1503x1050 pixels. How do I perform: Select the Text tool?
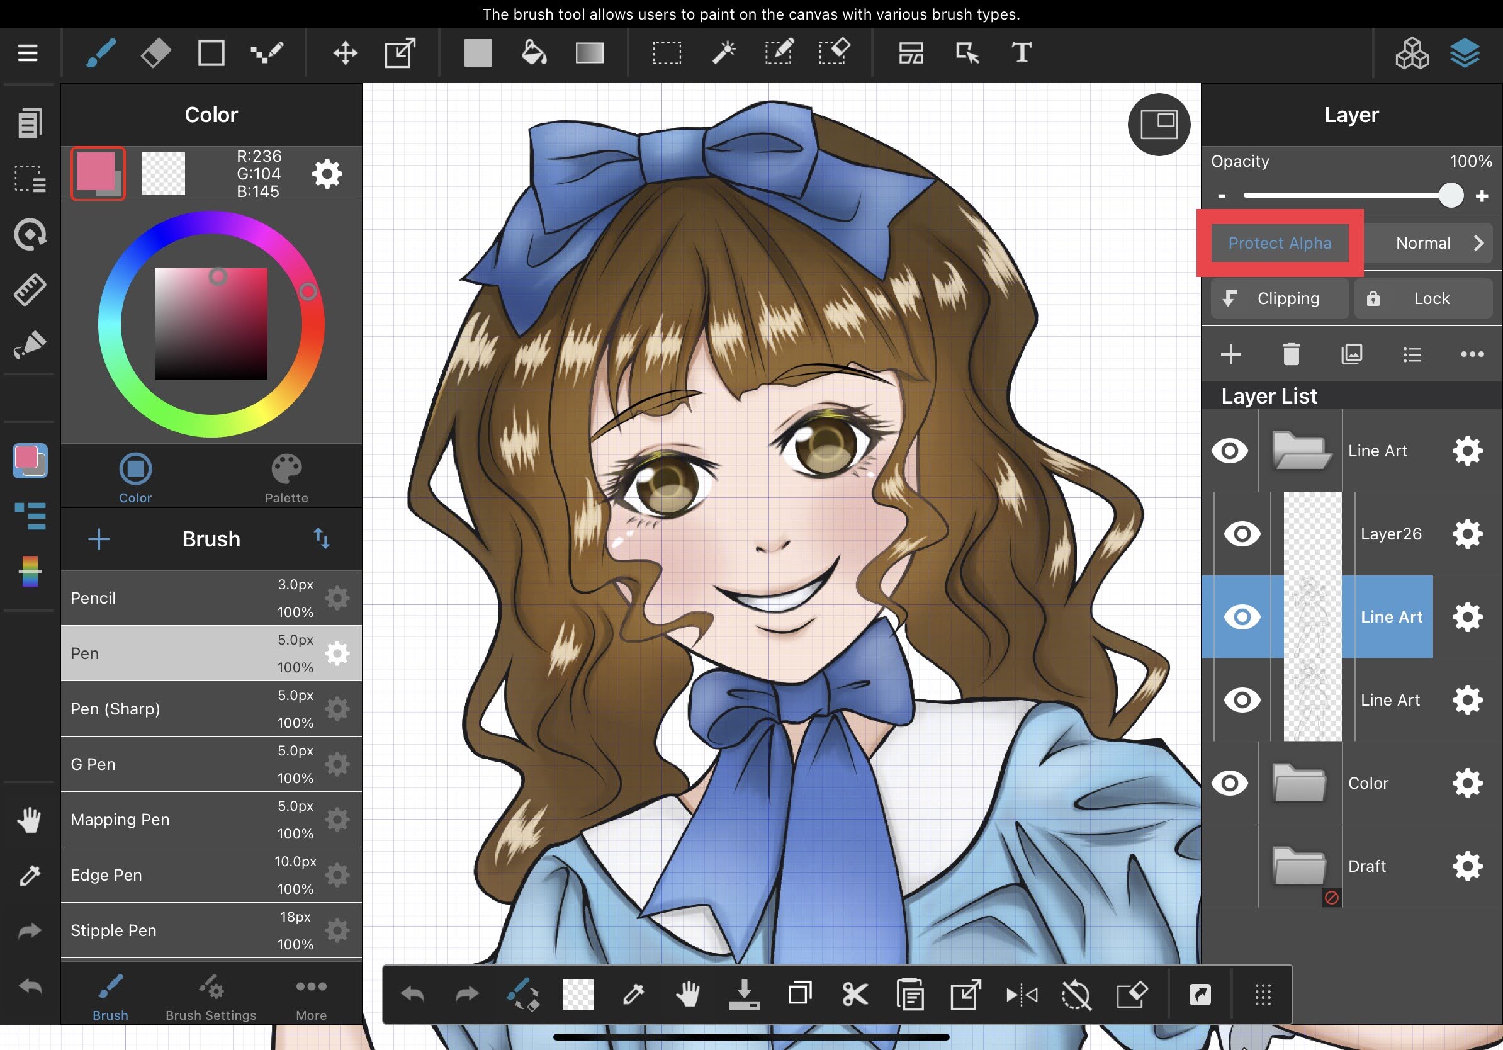pos(1022,53)
